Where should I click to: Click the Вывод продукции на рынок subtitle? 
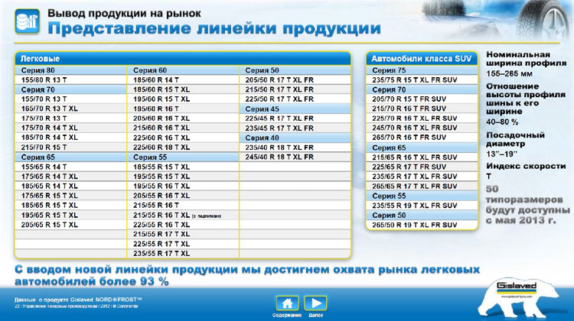[124, 14]
